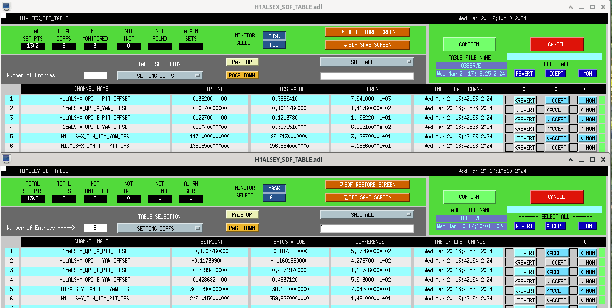Viewport: 612px width, 308px height.
Task: Click the white filter field in ALSEX table
Action: click(x=366, y=76)
